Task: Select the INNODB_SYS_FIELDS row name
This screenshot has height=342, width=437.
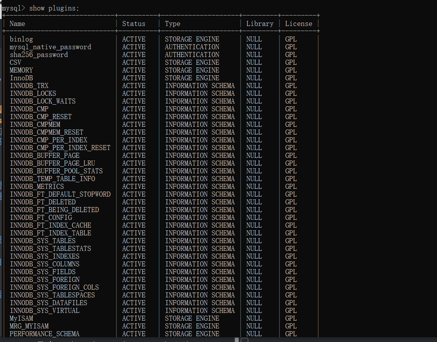Action: tap(43, 272)
